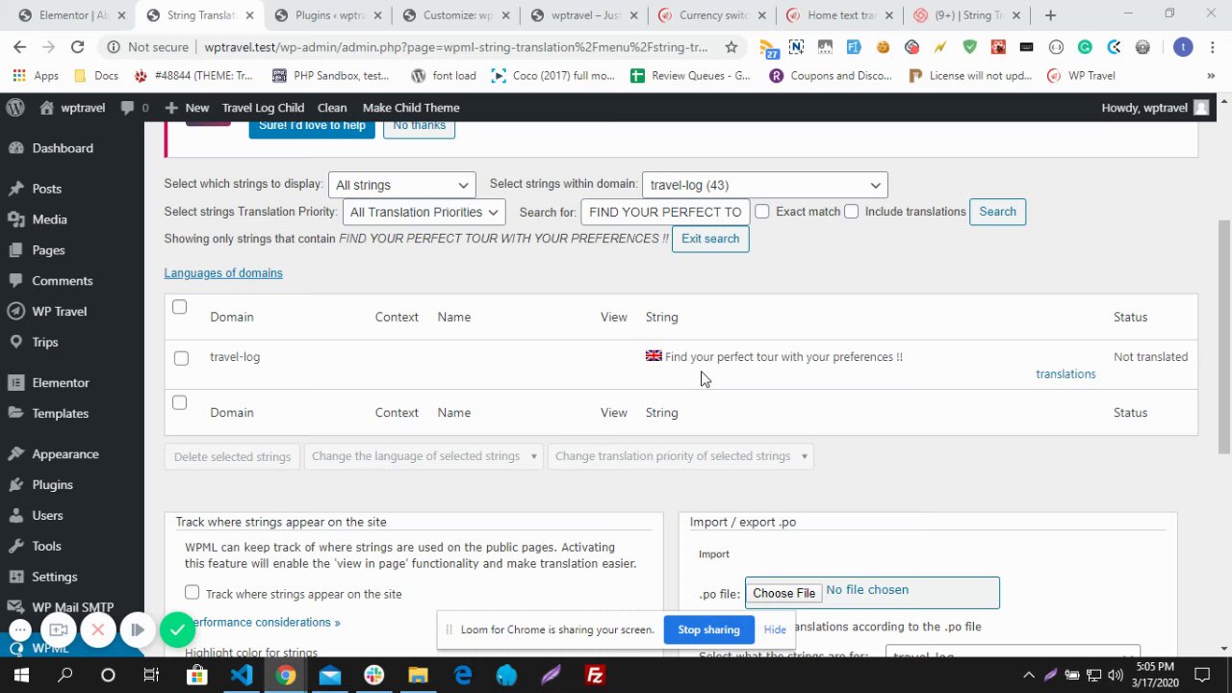Click the Users person icon
The width and height of the screenshot is (1232, 693).
pos(15,516)
